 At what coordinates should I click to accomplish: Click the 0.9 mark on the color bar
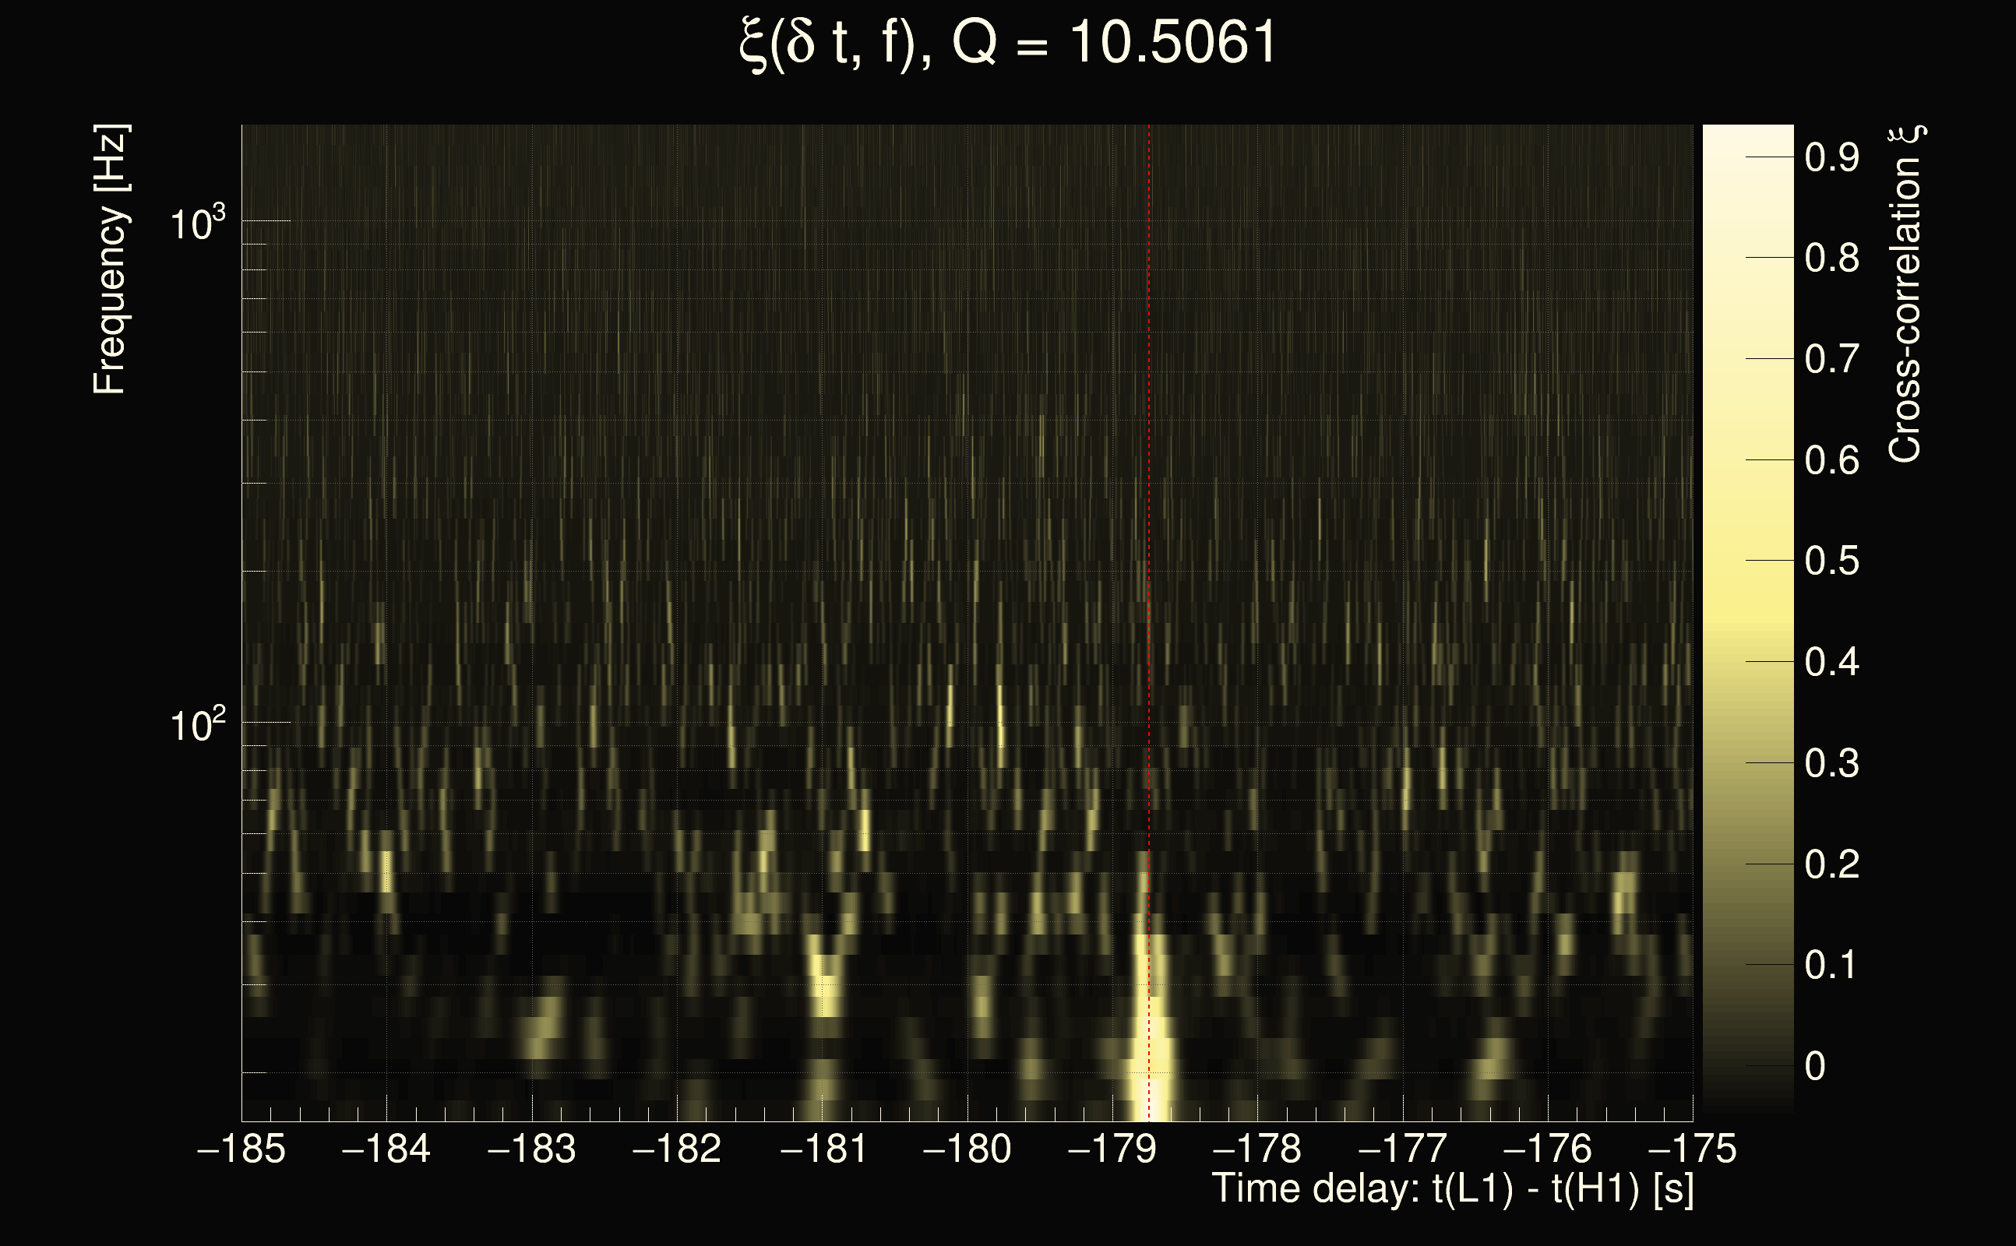(1831, 157)
